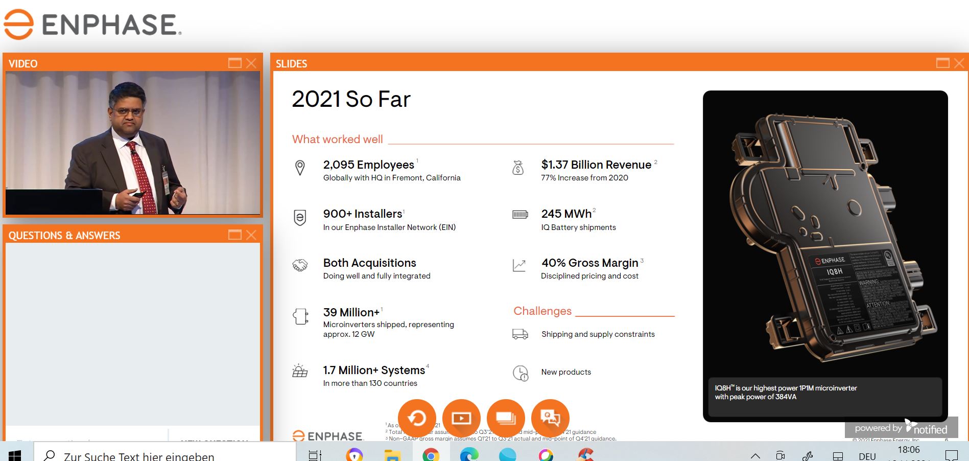Open the blue sphere app in the taskbar

[x=508, y=455]
